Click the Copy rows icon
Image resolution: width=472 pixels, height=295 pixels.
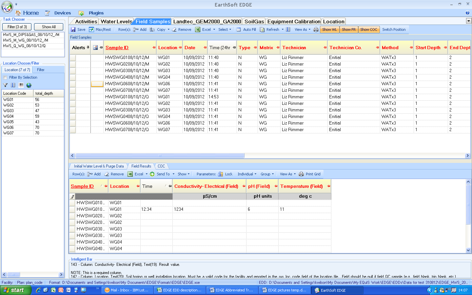[x=152, y=29]
